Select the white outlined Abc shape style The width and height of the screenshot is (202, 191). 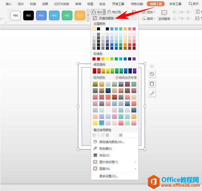(x=16, y=15)
